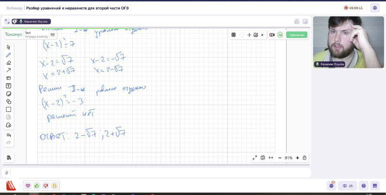This screenshot has height=195, width=386.
Task: Pick the sticky note tool
Action: [x=9, y=93]
